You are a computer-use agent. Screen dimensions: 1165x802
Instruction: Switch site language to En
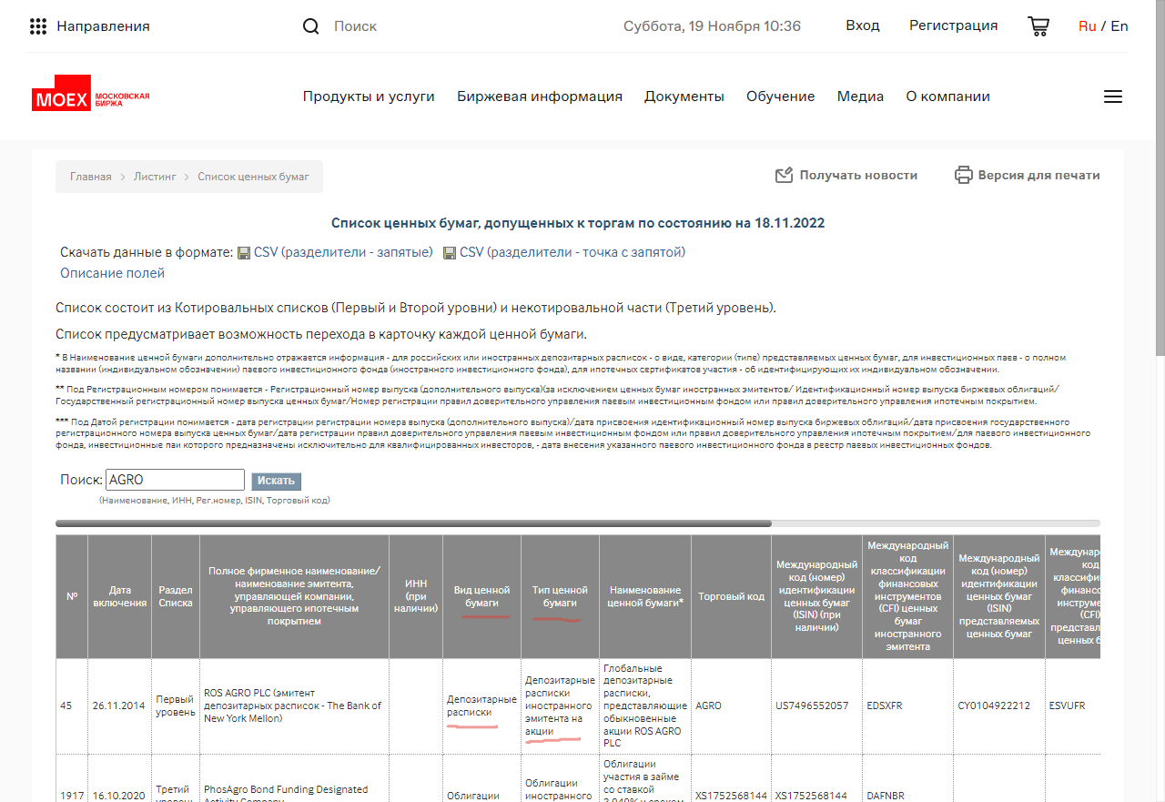[x=1119, y=25]
